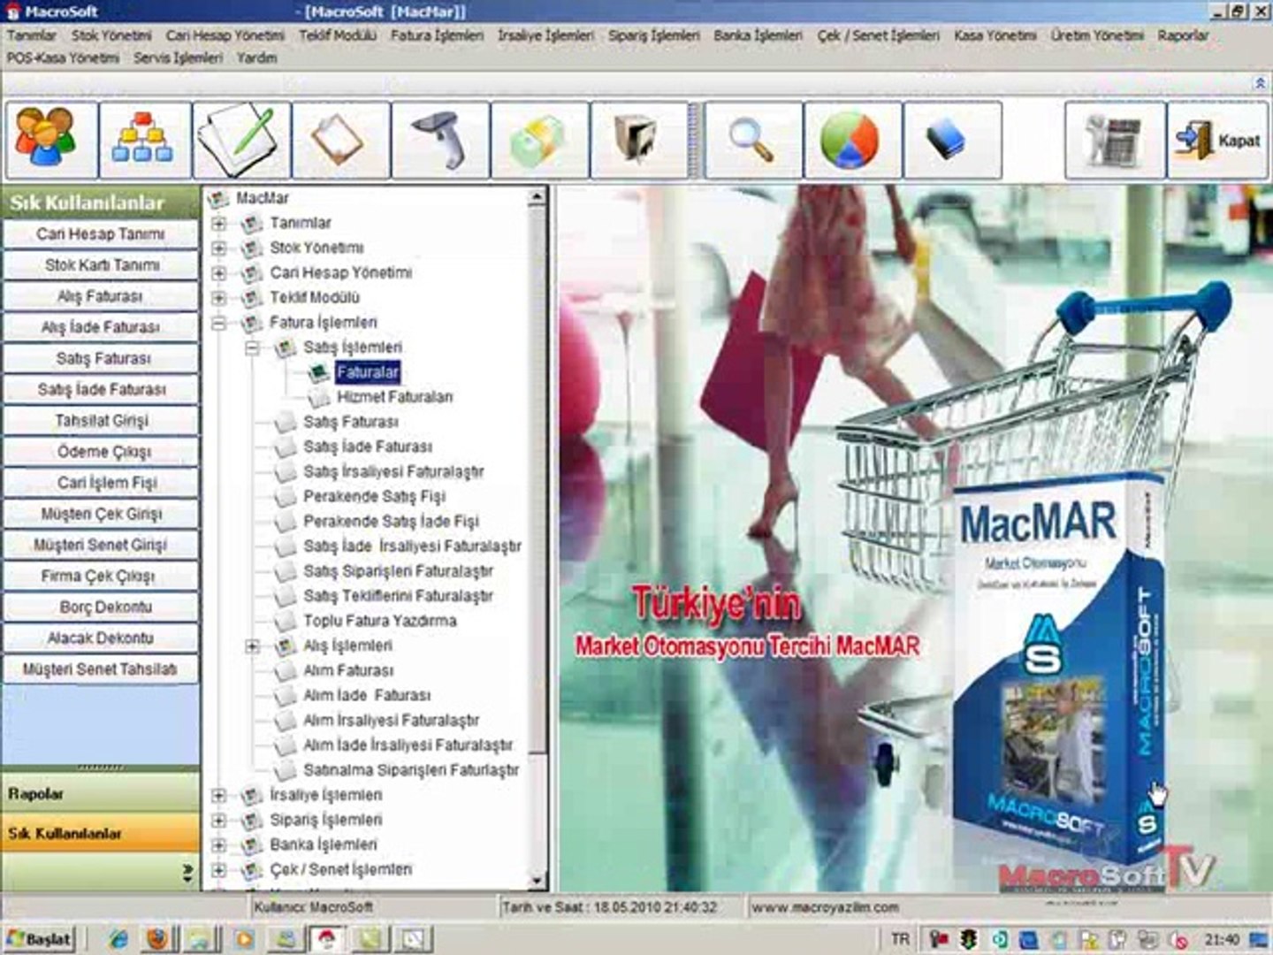This screenshot has width=1273, height=955.
Task: Click the sidebar overflow chevron at bottom
Action: tap(187, 873)
